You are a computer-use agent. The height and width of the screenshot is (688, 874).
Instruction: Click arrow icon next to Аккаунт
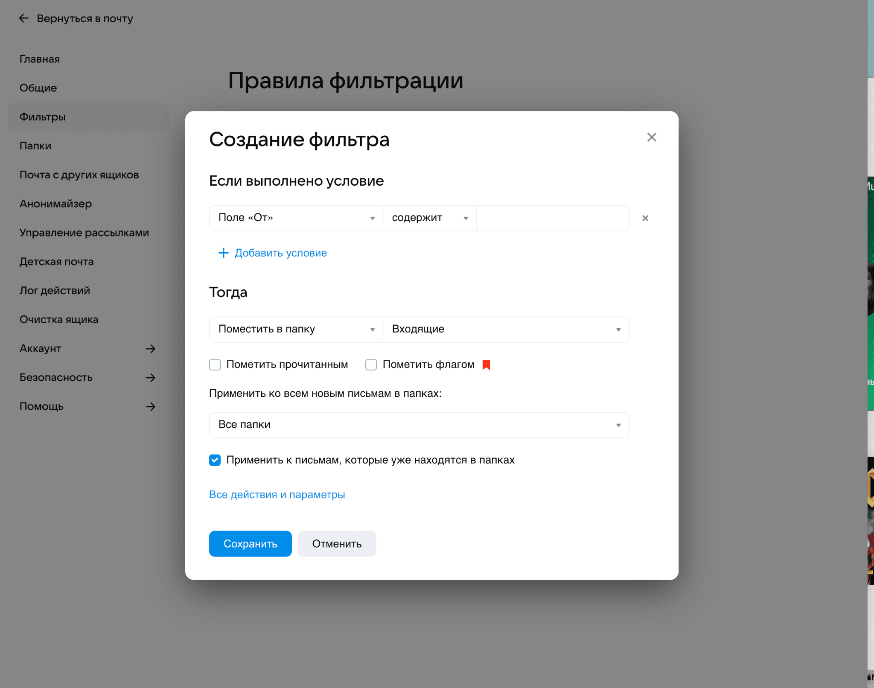point(150,349)
